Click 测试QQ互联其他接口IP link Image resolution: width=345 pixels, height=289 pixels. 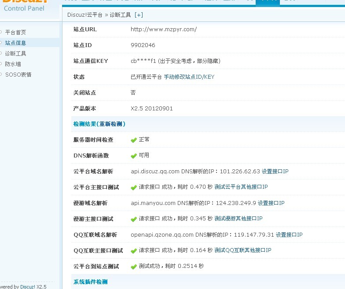pyautogui.click(x=243, y=250)
